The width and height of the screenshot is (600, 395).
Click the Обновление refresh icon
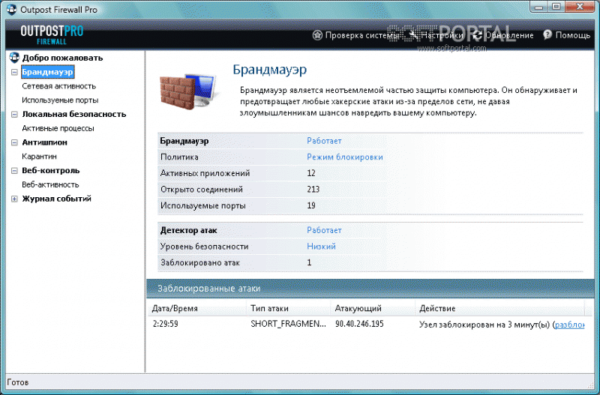[x=477, y=35]
